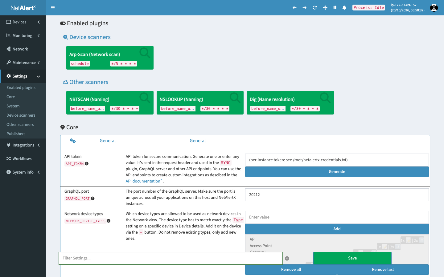
Task: Select Enabled plugins submenu item
Action: 21,88
